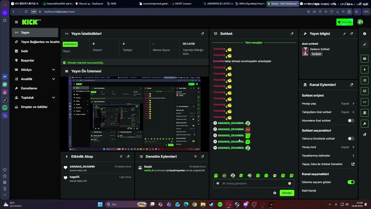The width and height of the screenshot is (371, 209).
Task: Open Başarılar in the sidebar
Action: [35, 60]
